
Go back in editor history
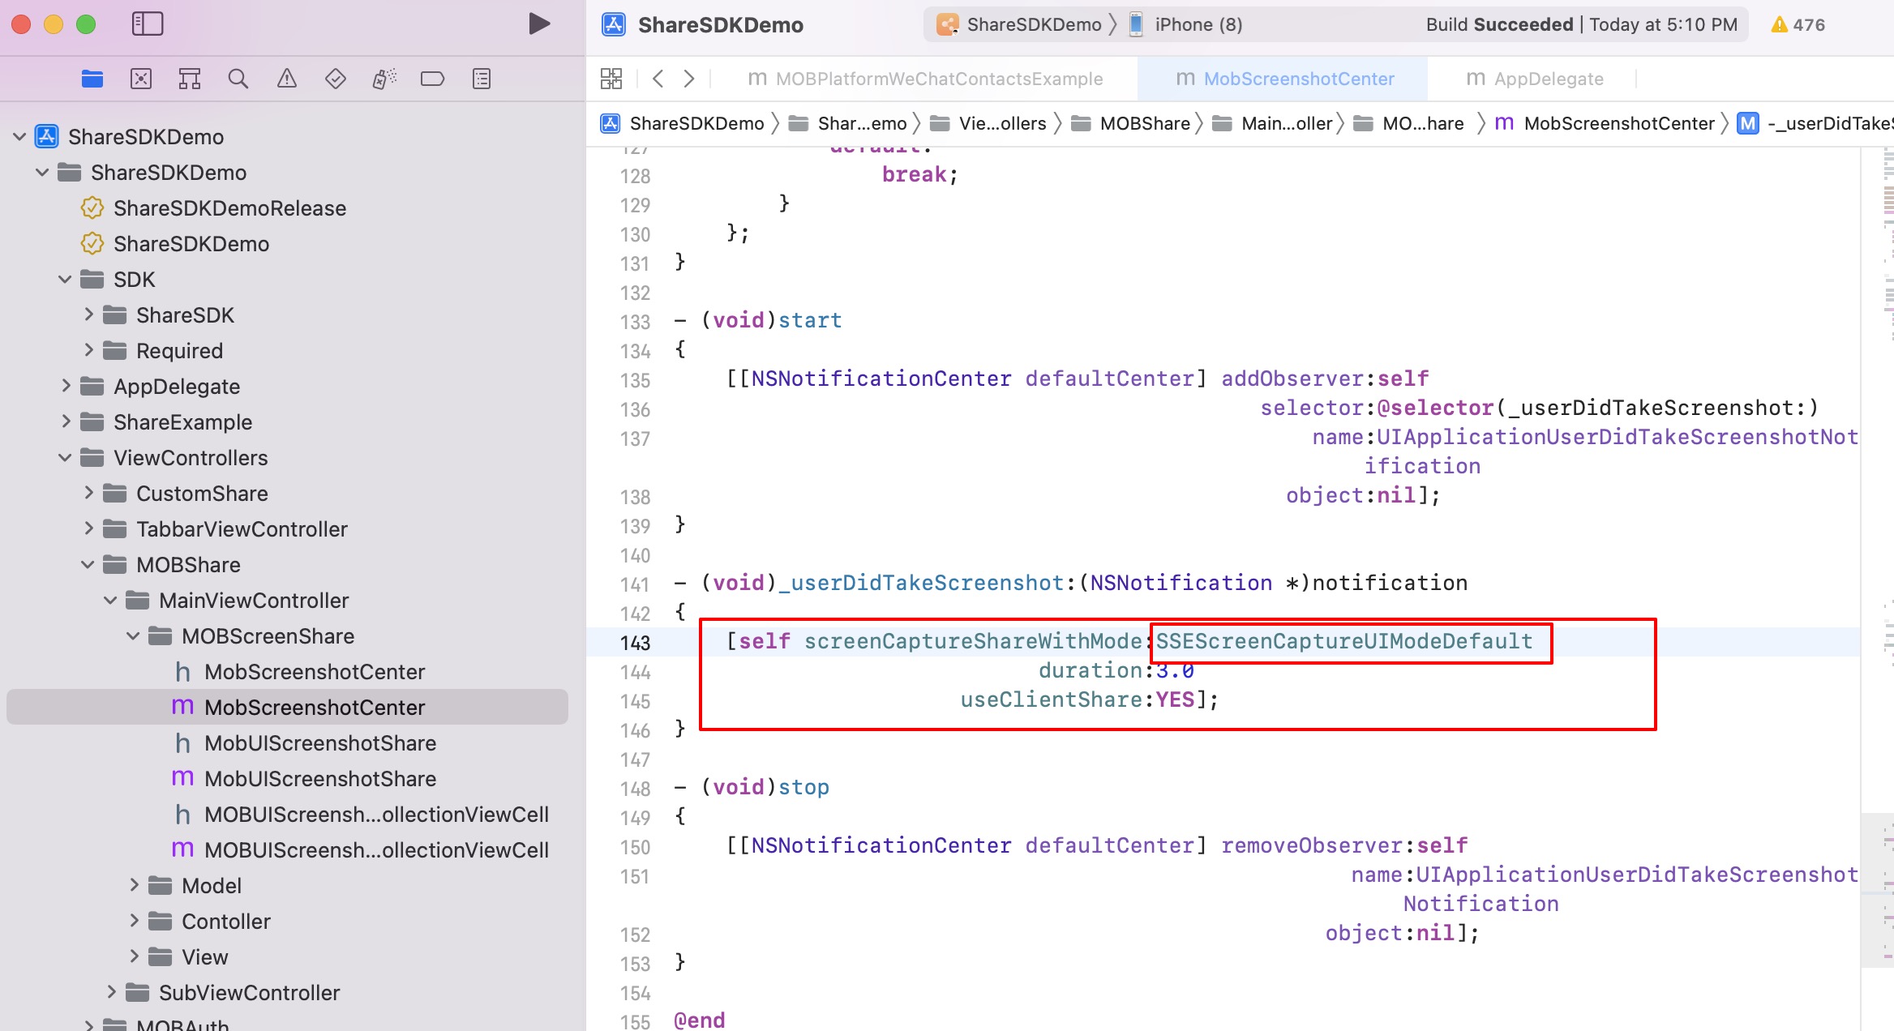(658, 79)
